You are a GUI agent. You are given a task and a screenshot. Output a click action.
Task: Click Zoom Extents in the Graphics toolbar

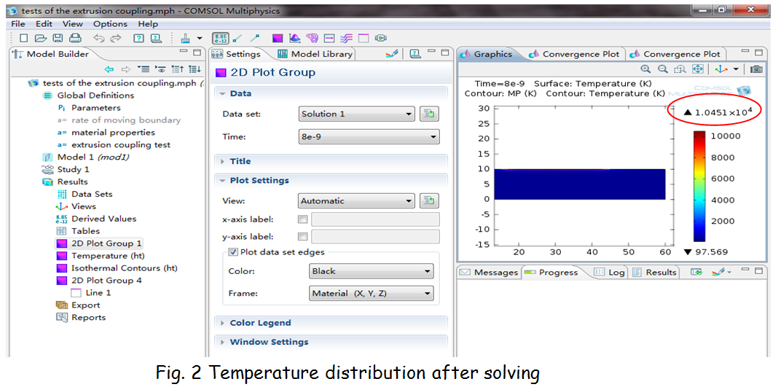pyautogui.click(x=697, y=69)
